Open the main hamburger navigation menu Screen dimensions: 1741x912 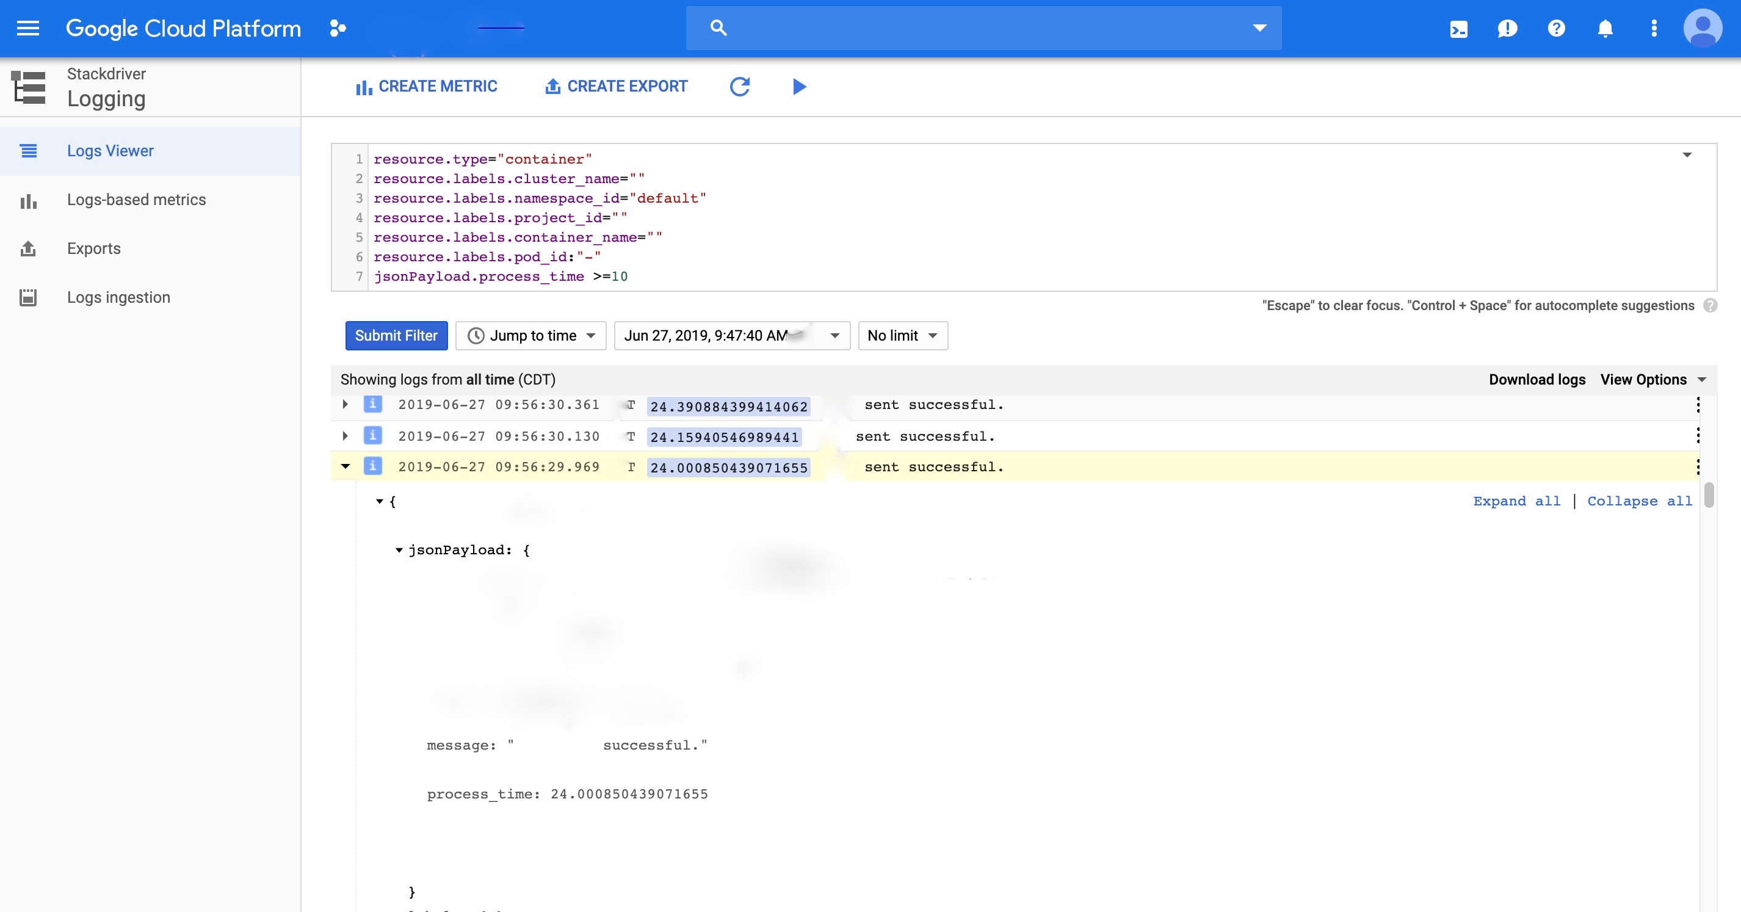(27, 29)
